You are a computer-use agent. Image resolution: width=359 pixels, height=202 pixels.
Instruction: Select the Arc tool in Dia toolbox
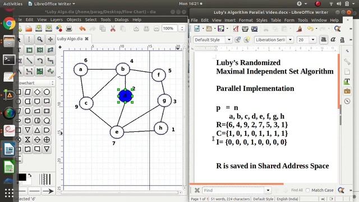(40, 61)
